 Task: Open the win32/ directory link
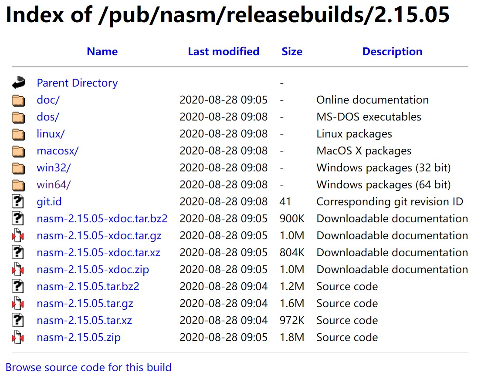point(54,167)
